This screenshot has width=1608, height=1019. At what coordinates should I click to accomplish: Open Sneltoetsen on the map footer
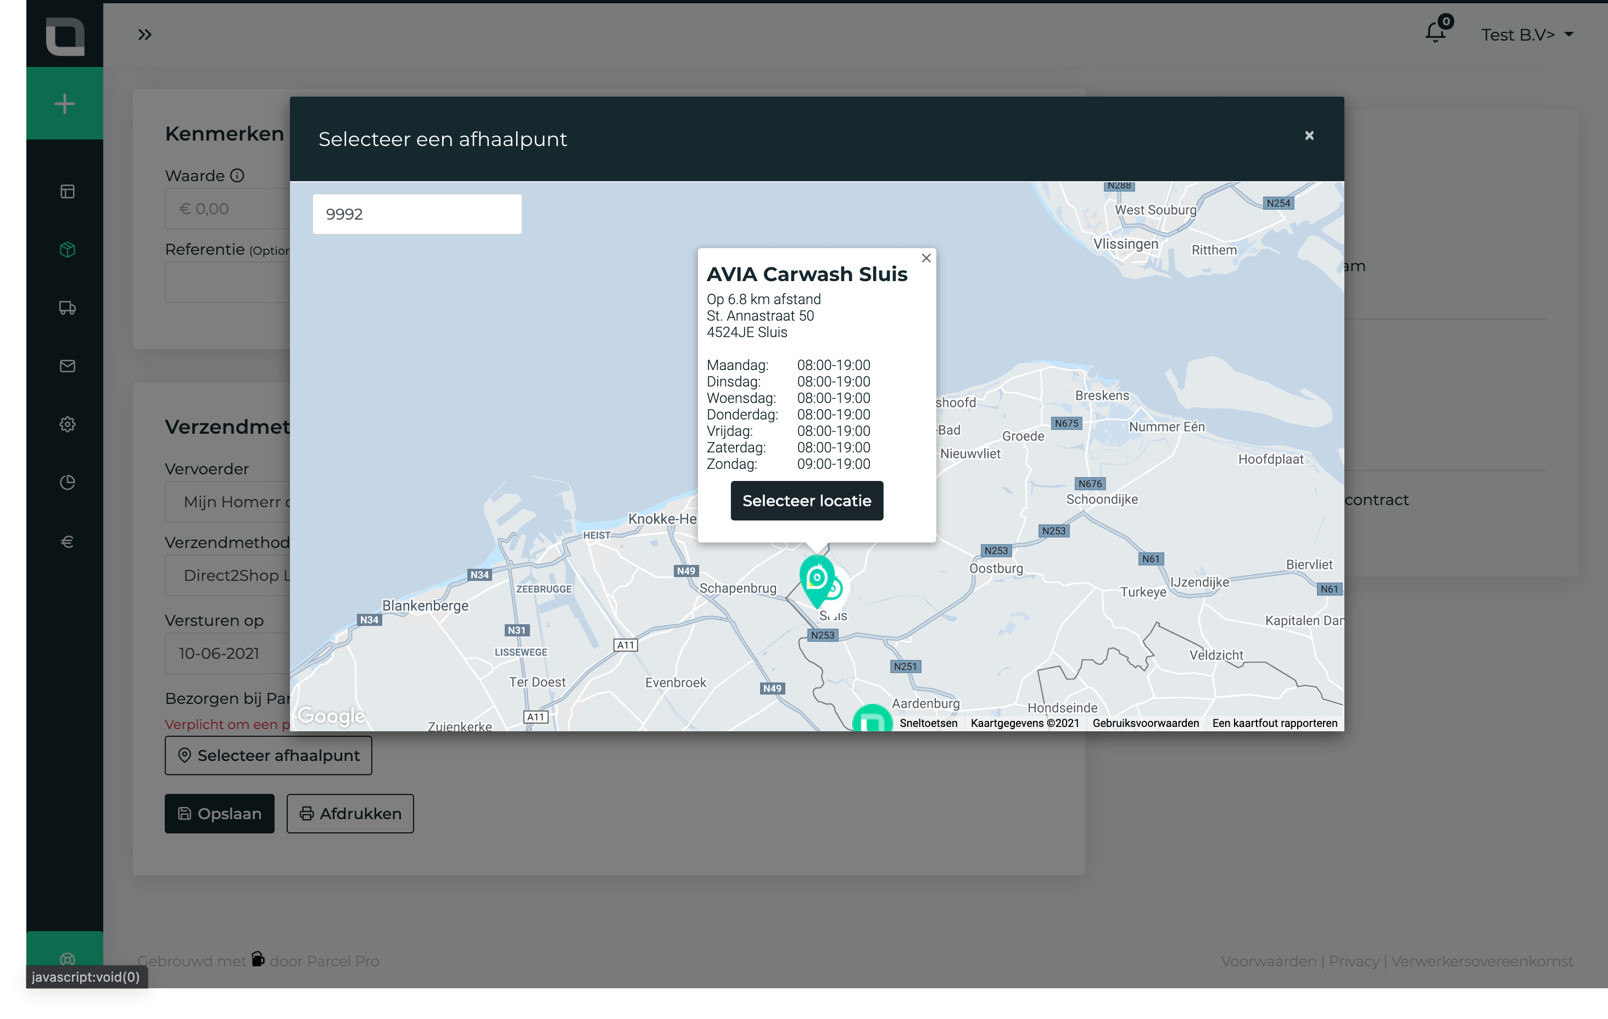(928, 723)
